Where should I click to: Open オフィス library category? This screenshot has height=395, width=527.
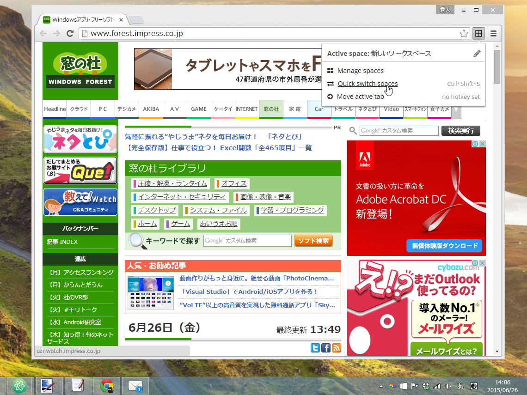pyautogui.click(x=234, y=183)
